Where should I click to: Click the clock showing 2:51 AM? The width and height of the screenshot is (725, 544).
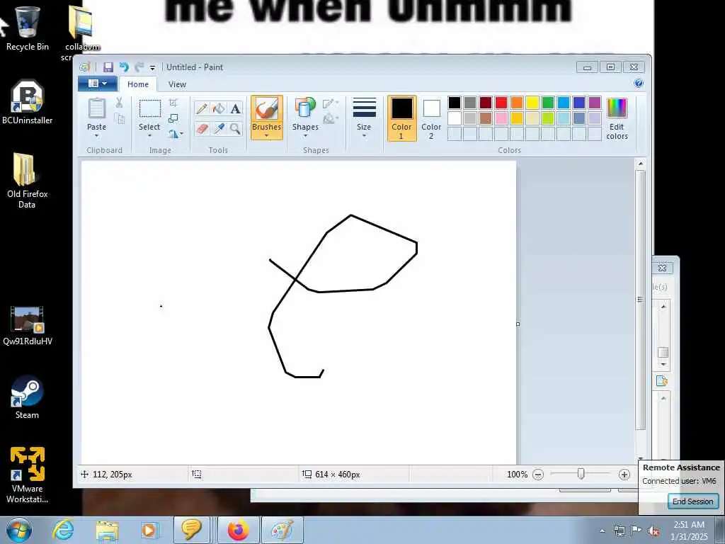pos(689,525)
